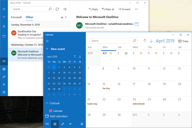Select Calendar icon in Calendar bottom bar
Screen dimensions: 192x128
[x=55, y=124]
